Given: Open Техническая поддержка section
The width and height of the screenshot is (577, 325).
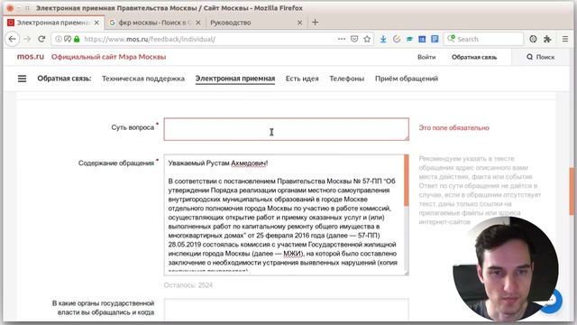Looking at the screenshot, I should (143, 79).
